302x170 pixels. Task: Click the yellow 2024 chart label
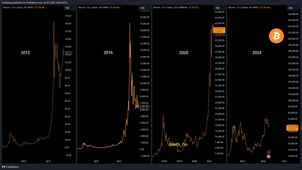tap(257, 53)
